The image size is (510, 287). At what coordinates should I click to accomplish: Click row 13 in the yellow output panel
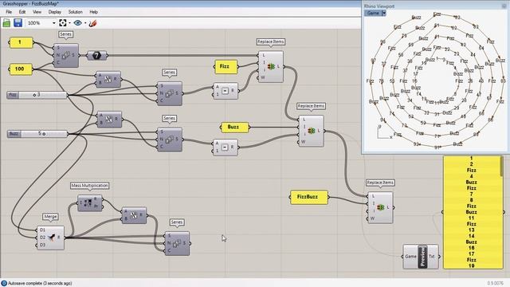(x=471, y=230)
